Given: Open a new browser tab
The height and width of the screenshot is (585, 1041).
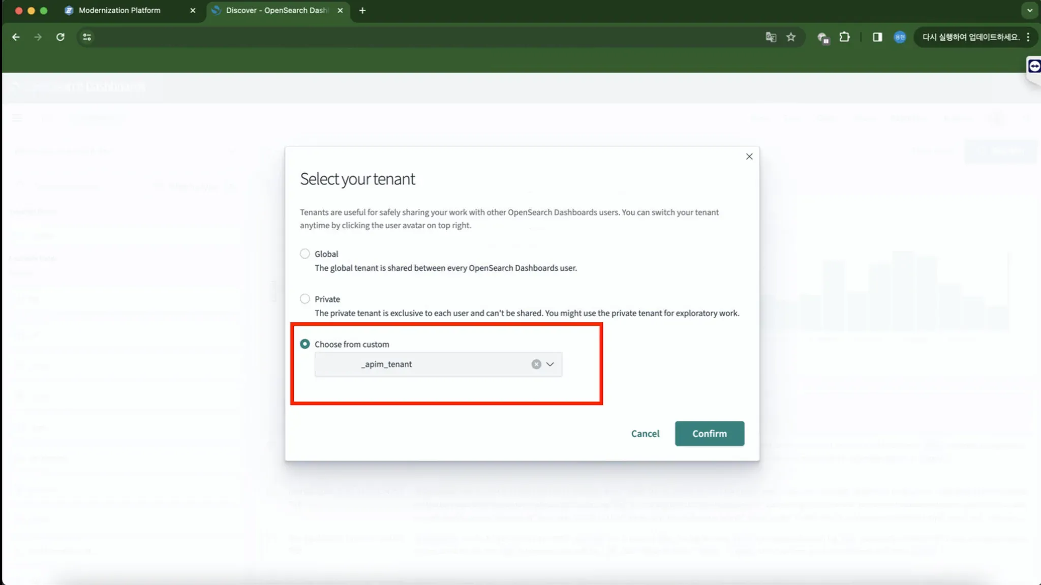Looking at the screenshot, I should [362, 11].
